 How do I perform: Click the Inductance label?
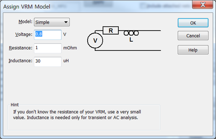pos(21,61)
